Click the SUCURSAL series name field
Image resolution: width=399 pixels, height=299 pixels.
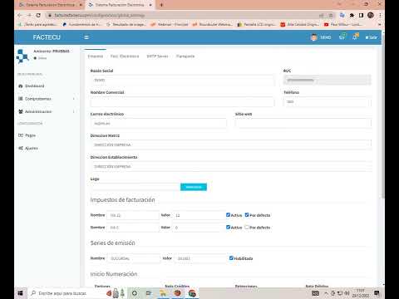tap(134, 258)
